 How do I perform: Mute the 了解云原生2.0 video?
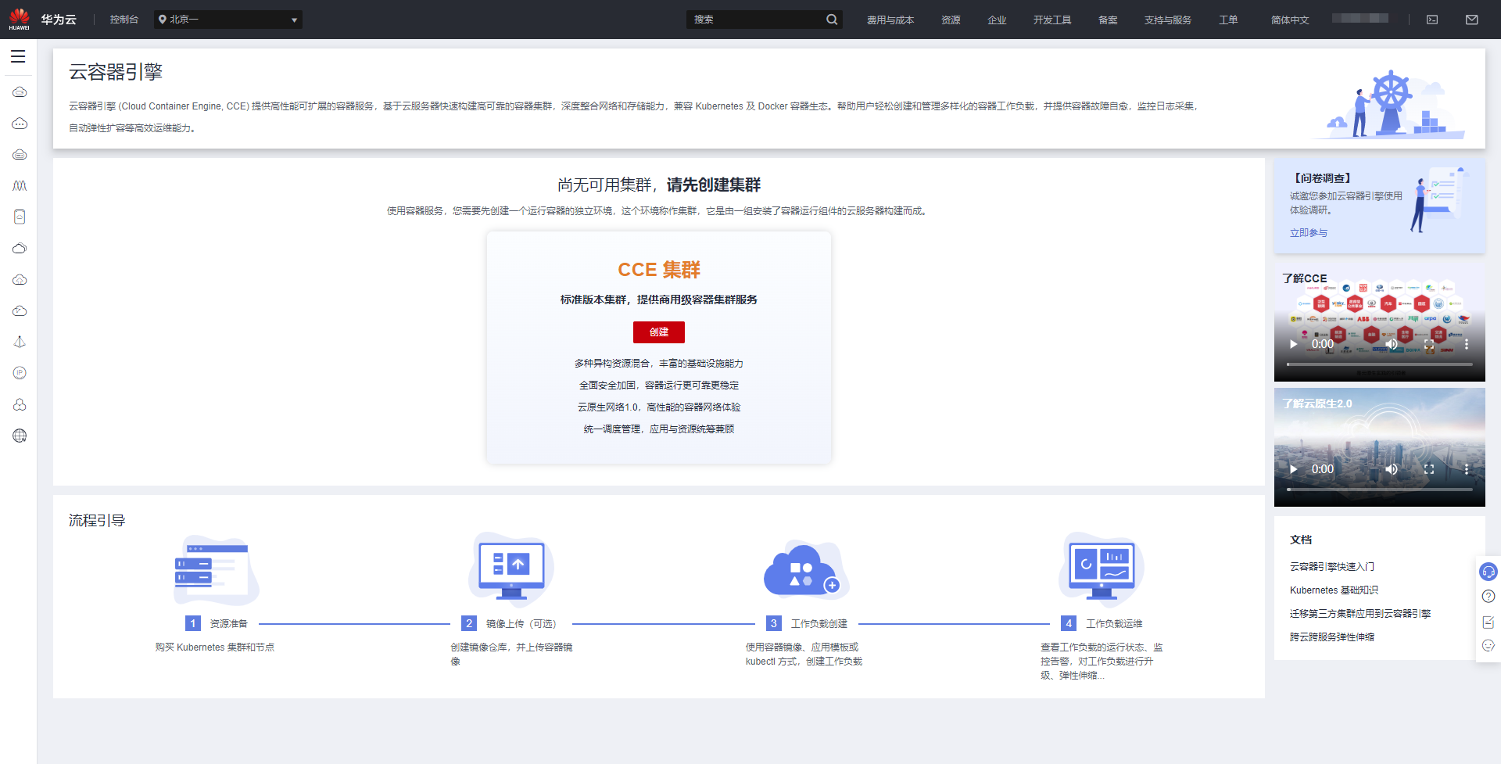[1392, 469]
